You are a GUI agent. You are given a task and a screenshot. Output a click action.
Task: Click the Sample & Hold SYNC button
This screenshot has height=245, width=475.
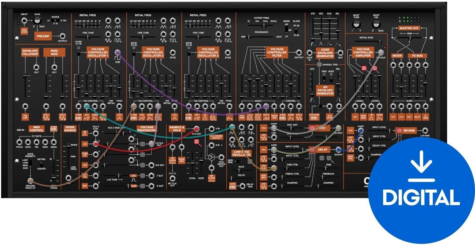point(196,142)
